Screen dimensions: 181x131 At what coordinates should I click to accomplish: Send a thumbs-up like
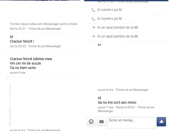(161, 121)
